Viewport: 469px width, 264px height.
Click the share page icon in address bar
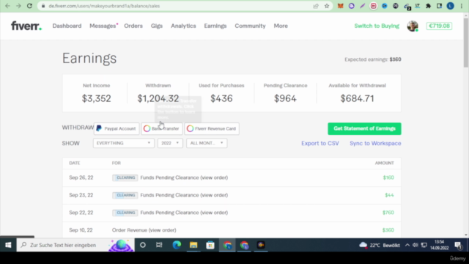point(316,6)
